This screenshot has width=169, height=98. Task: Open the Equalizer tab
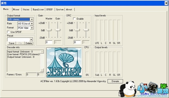pos(38,9)
